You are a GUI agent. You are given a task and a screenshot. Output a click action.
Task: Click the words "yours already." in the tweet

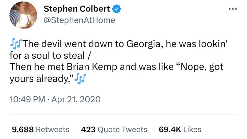[x=41, y=79]
